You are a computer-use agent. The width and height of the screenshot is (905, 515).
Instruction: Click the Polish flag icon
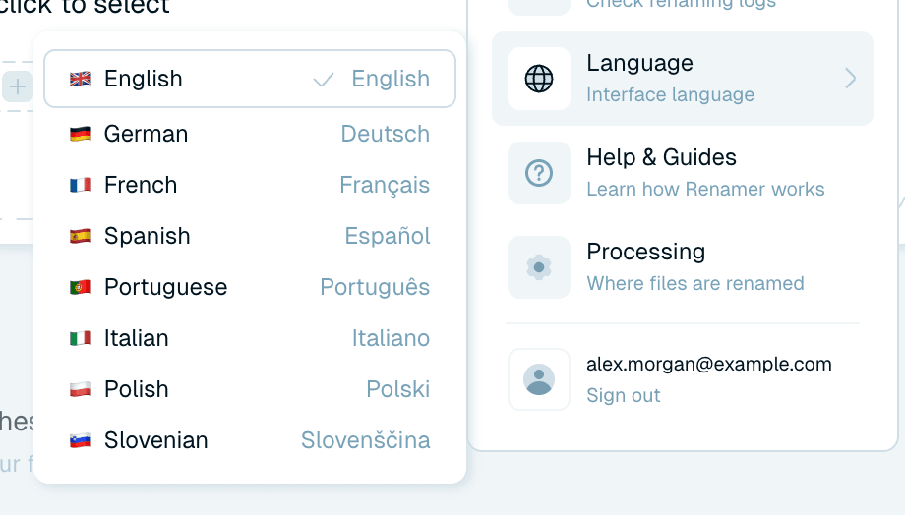pos(81,388)
